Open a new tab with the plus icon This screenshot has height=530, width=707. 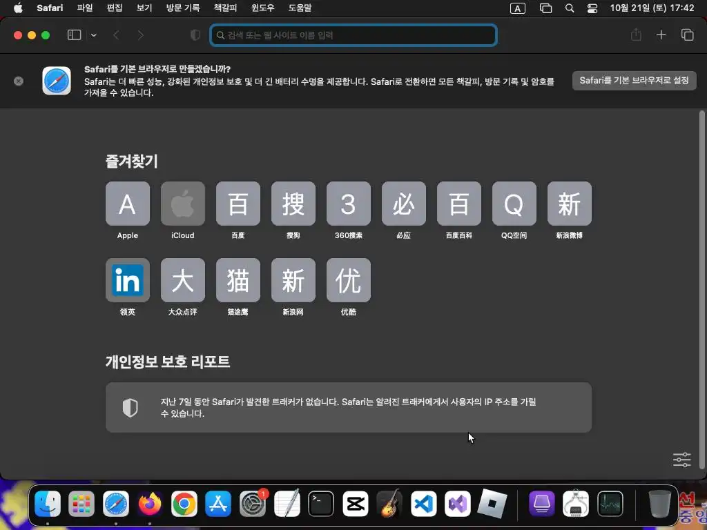pos(661,35)
